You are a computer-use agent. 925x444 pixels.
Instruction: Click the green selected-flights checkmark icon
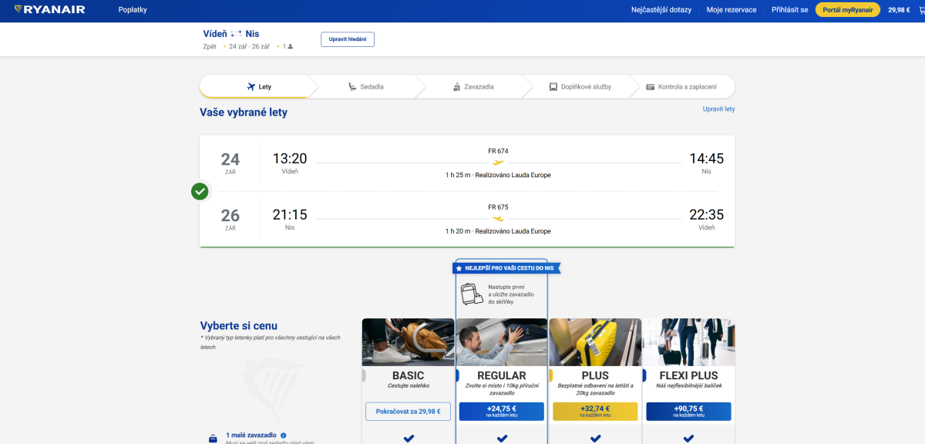tap(200, 191)
